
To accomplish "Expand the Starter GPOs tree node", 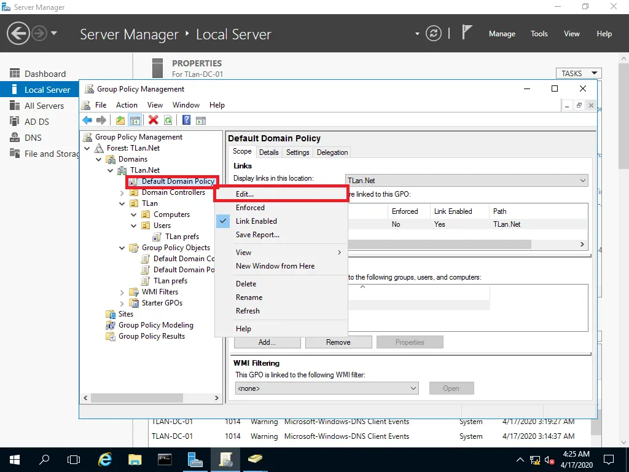I will click(x=122, y=304).
